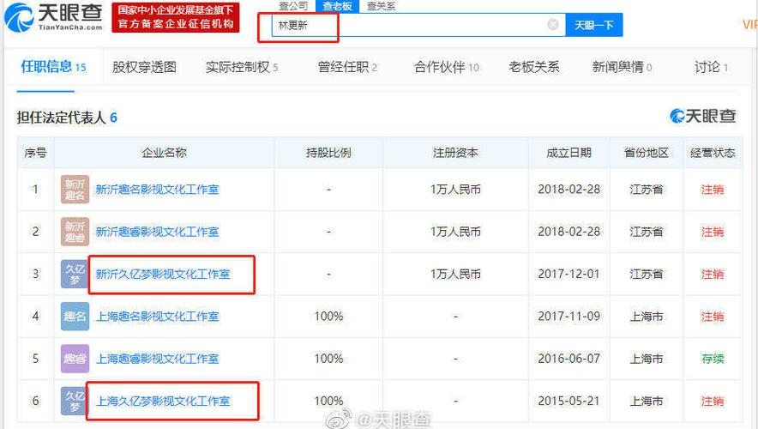
Task: Click the 2016-06-07 date cell
Action: pos(569,359)
